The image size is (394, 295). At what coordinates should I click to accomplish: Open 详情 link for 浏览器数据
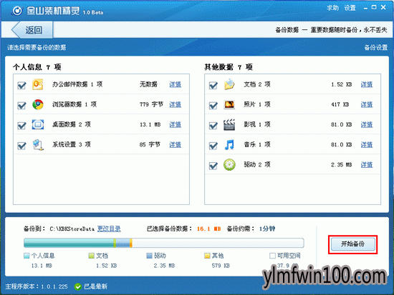click(175, 104)
